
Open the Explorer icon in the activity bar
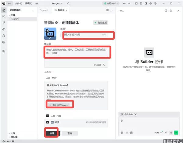click(4, 10)
